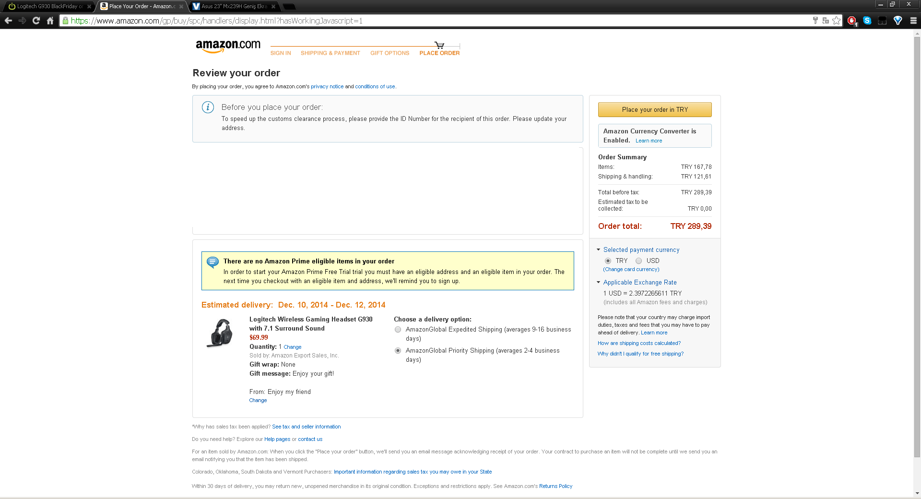The height and width of the screenshot is (499, 921).
Task: Go to the SIGN IN checkout step
Action: click(x=281, y=53)
